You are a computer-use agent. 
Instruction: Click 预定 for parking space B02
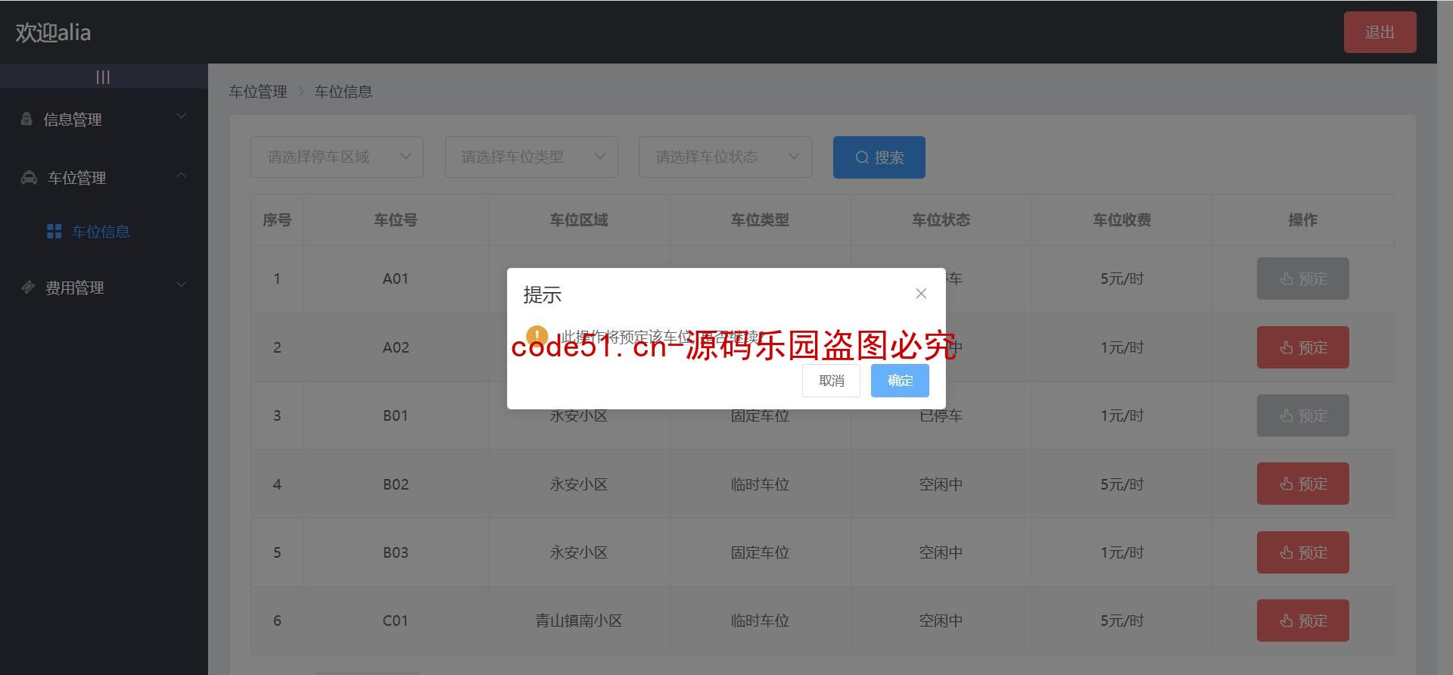(1302, 484)
